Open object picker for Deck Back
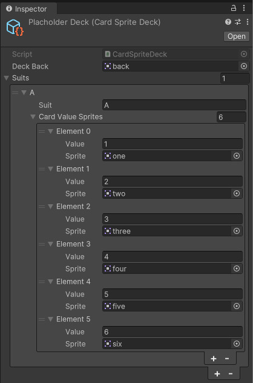 [x=244, y=66]
